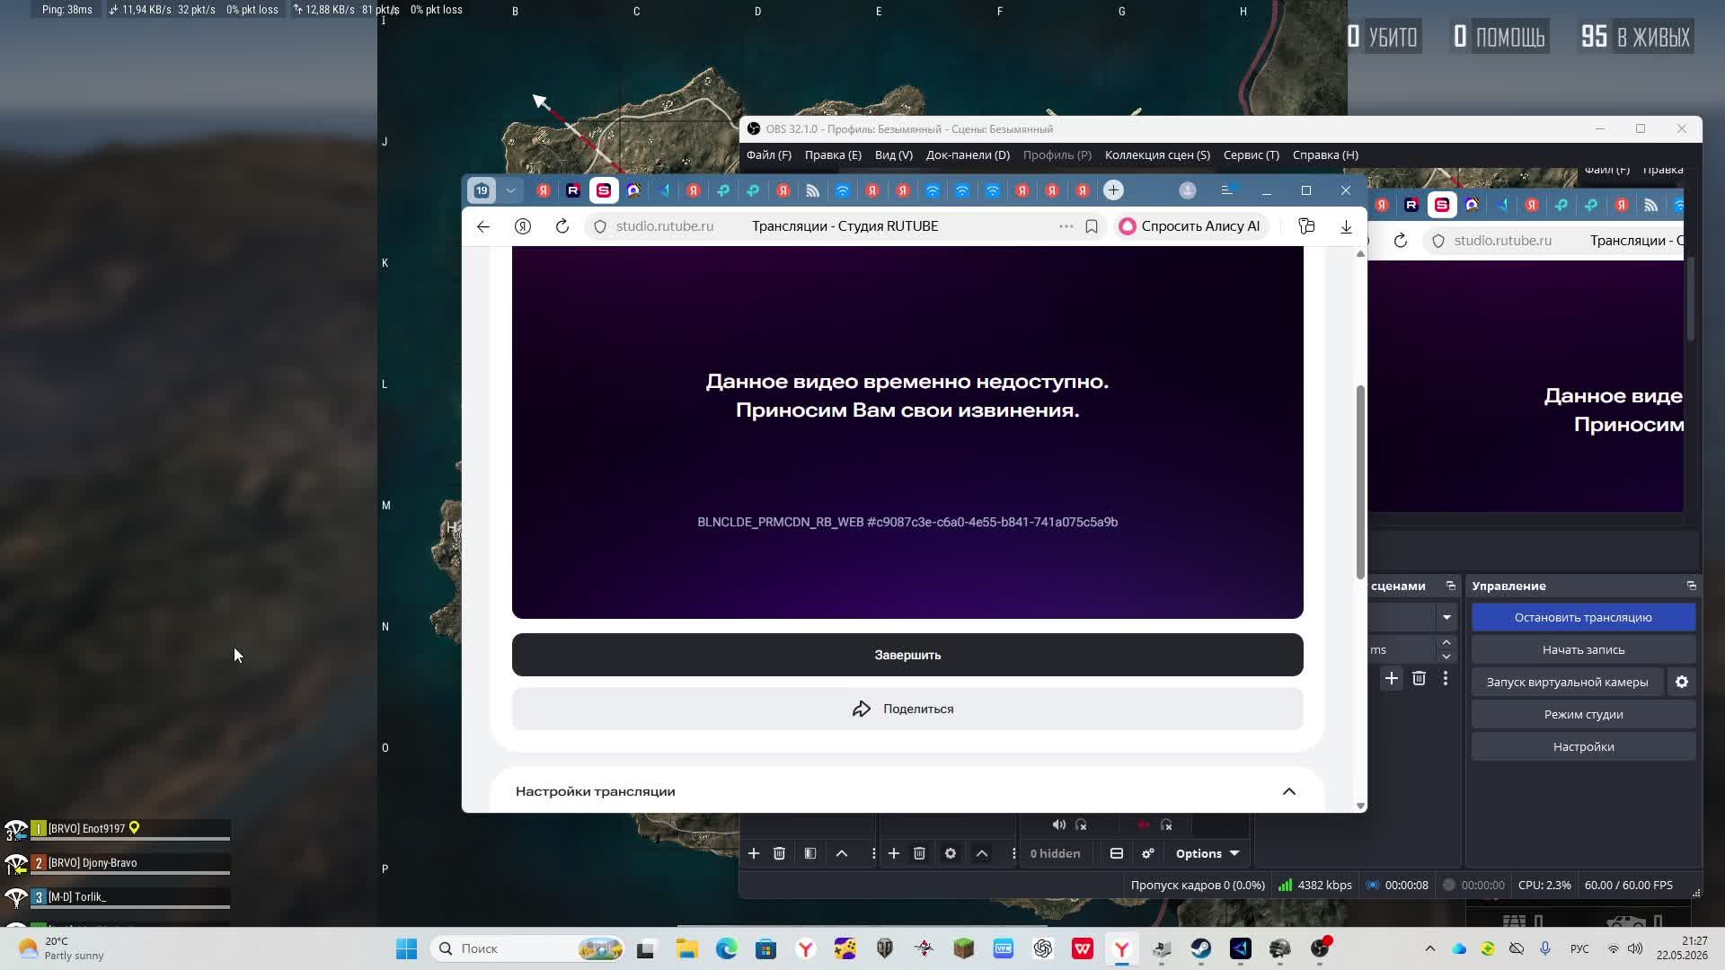1725x970 pixels.
Task: Open OBS Вид menu
Action: tap(894, 155)
